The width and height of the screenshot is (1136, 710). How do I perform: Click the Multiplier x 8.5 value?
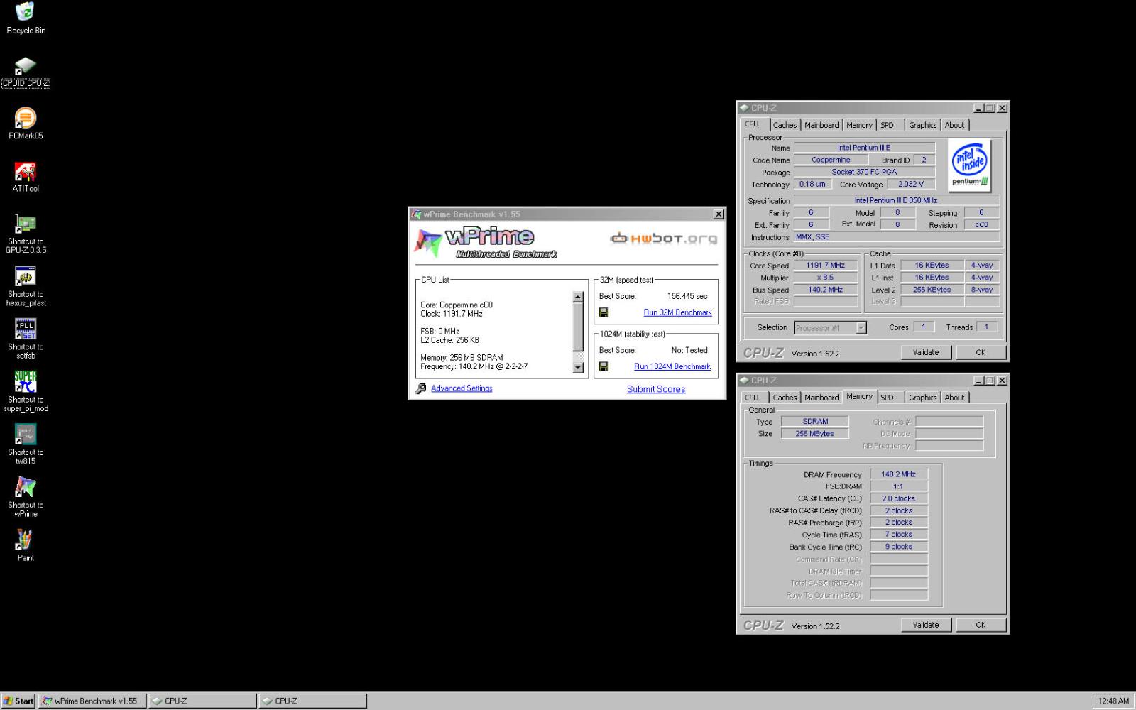[x=826, y=278]
